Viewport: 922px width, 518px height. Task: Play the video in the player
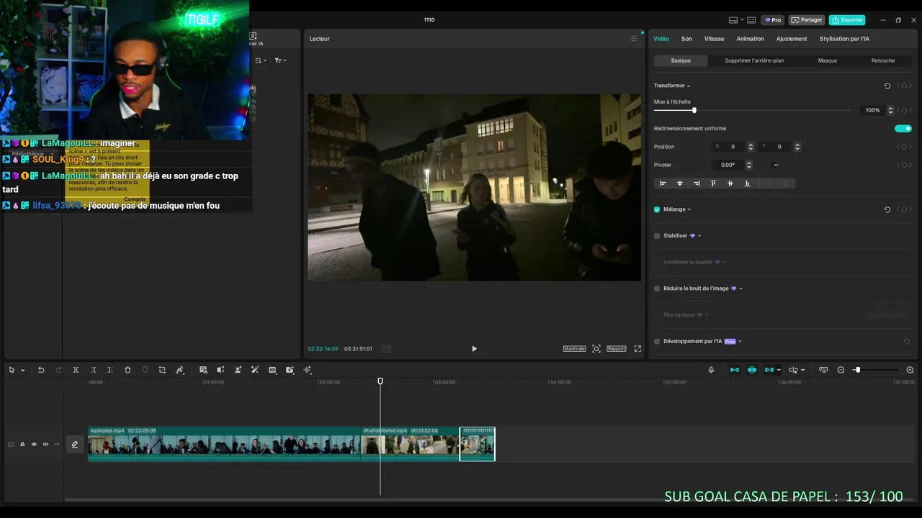(474, 349)
